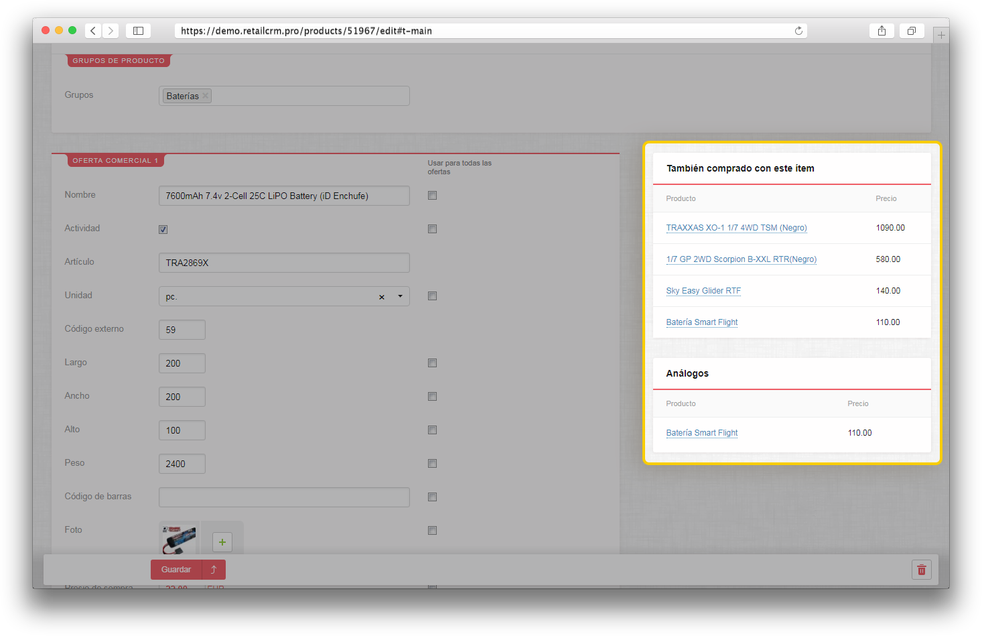Click the Análogos heading
The width and height of the screenshot is (982, 636).
point(687,373)
